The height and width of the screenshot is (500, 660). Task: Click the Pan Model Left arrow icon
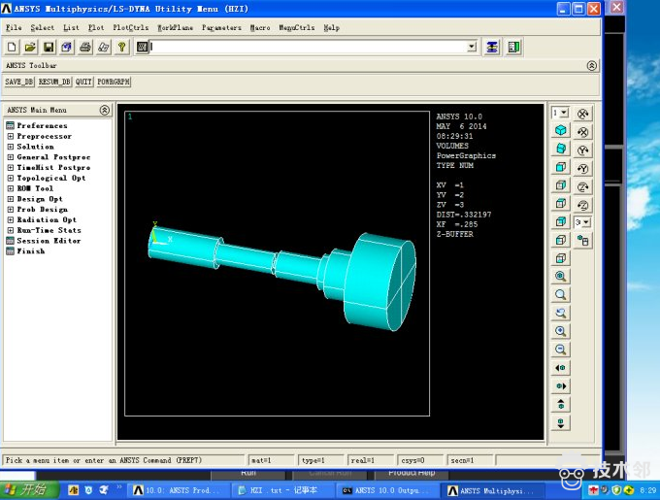(x=561, y=369)
